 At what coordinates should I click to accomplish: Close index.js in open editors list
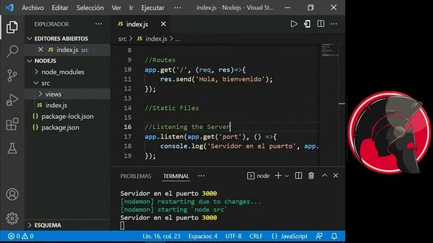[x=41, y=49]
